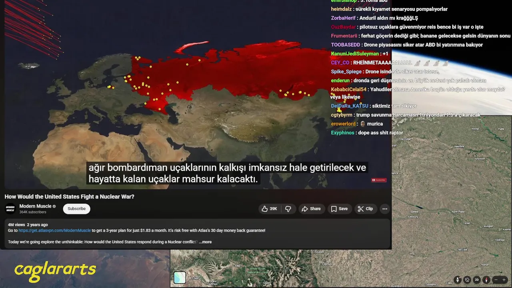512x288 pixels.
Task: Share the nuclear war video
Action: click(311, 209)
